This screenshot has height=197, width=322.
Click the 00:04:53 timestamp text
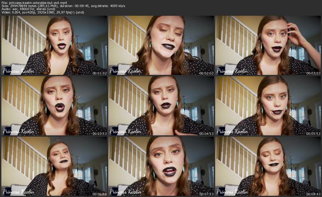click(x=206, y=133)
